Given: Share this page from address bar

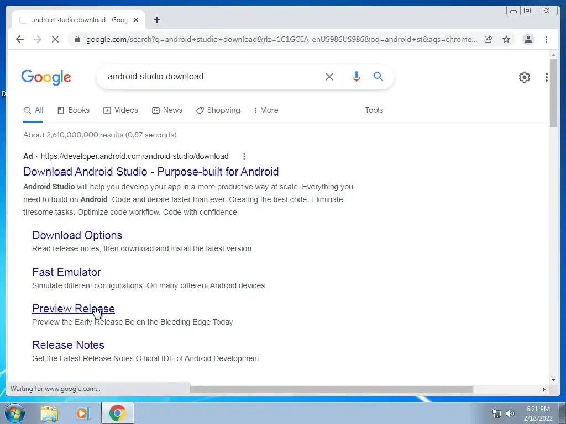Looking at the screenshot, I should pyautogui.click(x=489, y=39).
